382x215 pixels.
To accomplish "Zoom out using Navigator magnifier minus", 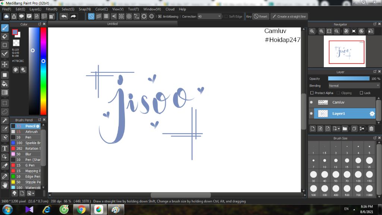I will coord(336,31).
